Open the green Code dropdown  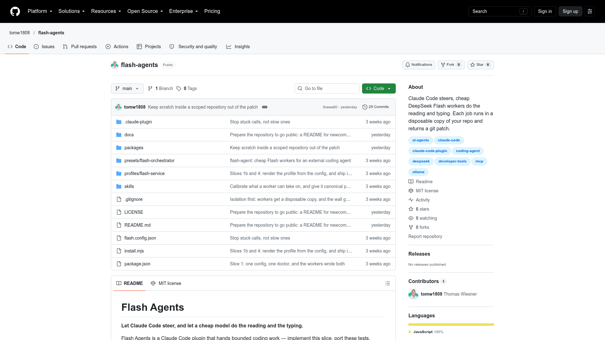click(379, 88)
